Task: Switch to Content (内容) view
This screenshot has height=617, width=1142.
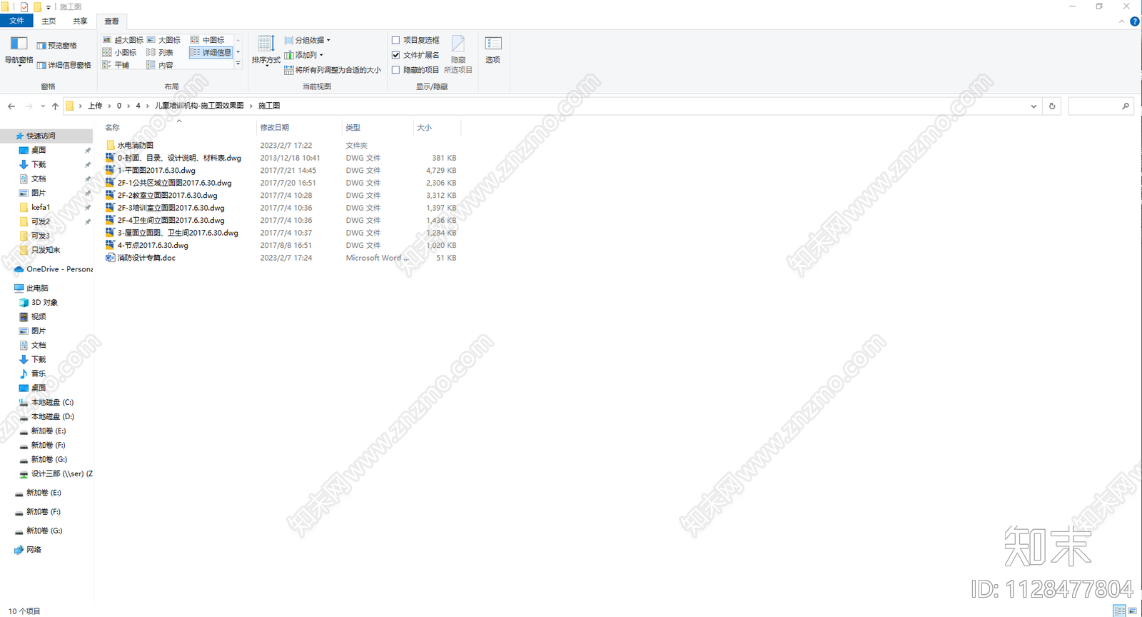Action: click(x=160, y=65)
